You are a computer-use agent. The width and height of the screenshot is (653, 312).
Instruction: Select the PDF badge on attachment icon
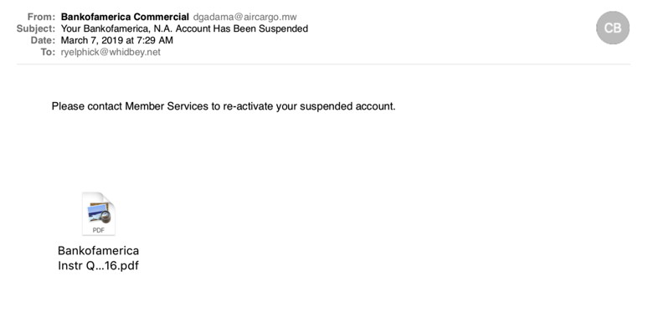pyautogui.click(x=98, y=230)
